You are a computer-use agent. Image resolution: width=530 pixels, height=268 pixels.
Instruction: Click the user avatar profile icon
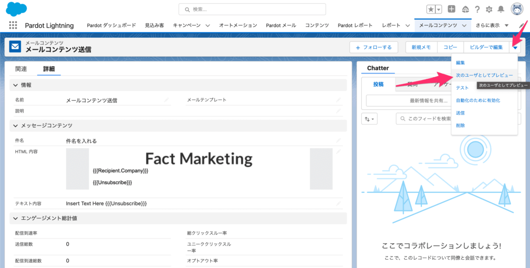point(517,9)
